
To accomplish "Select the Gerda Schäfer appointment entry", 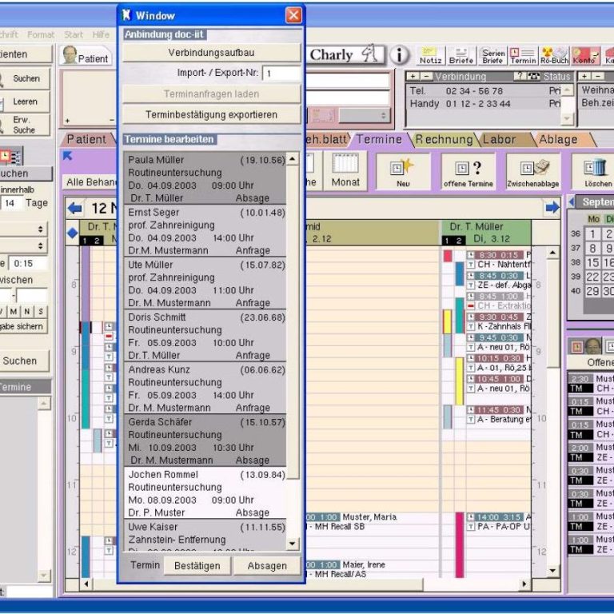I will [205, 441].
